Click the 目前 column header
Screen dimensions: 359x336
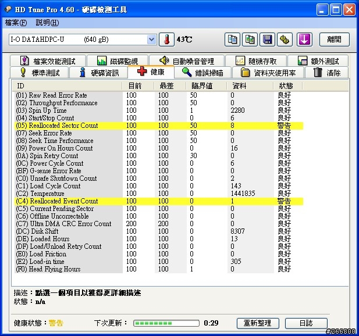(138, 86)
